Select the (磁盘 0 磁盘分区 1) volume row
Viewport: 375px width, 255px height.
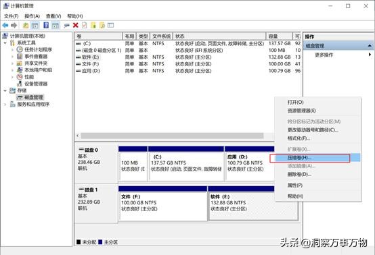tap(187, 51)
